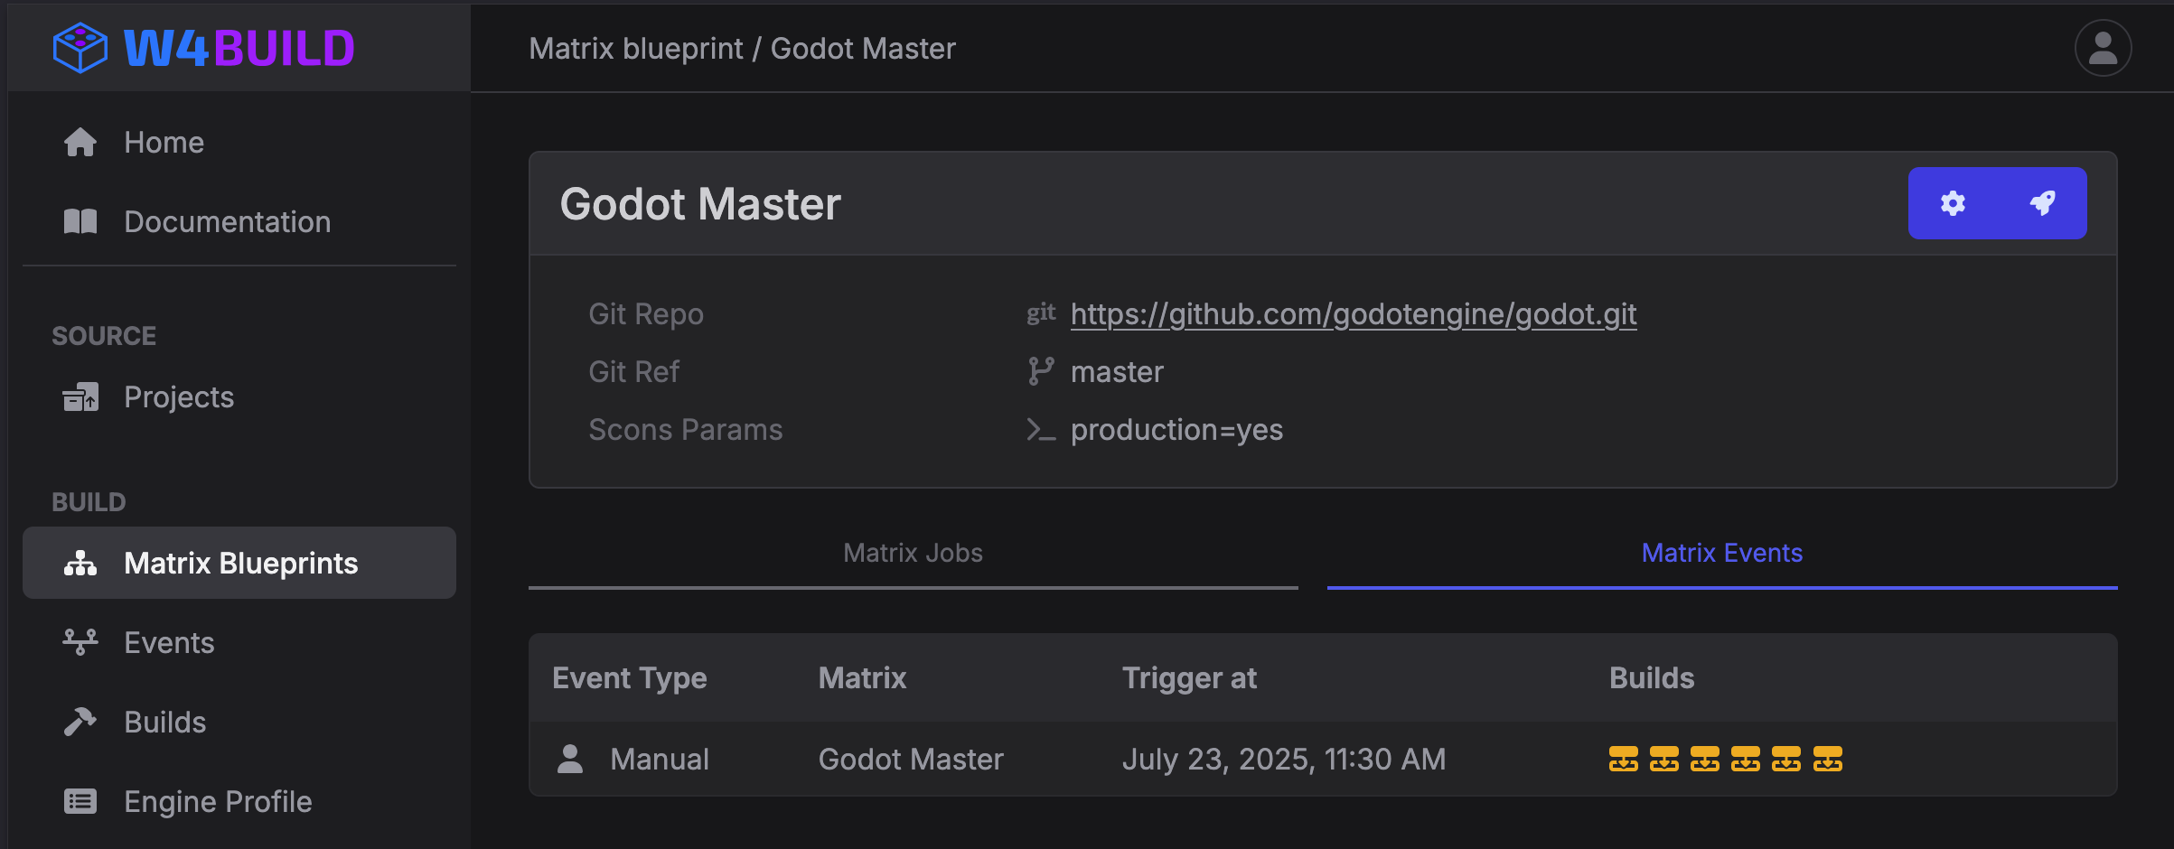Viewport: 2174px width, 849px height.
Task: Click the Git Repo label
Action: tap(646, 313)
